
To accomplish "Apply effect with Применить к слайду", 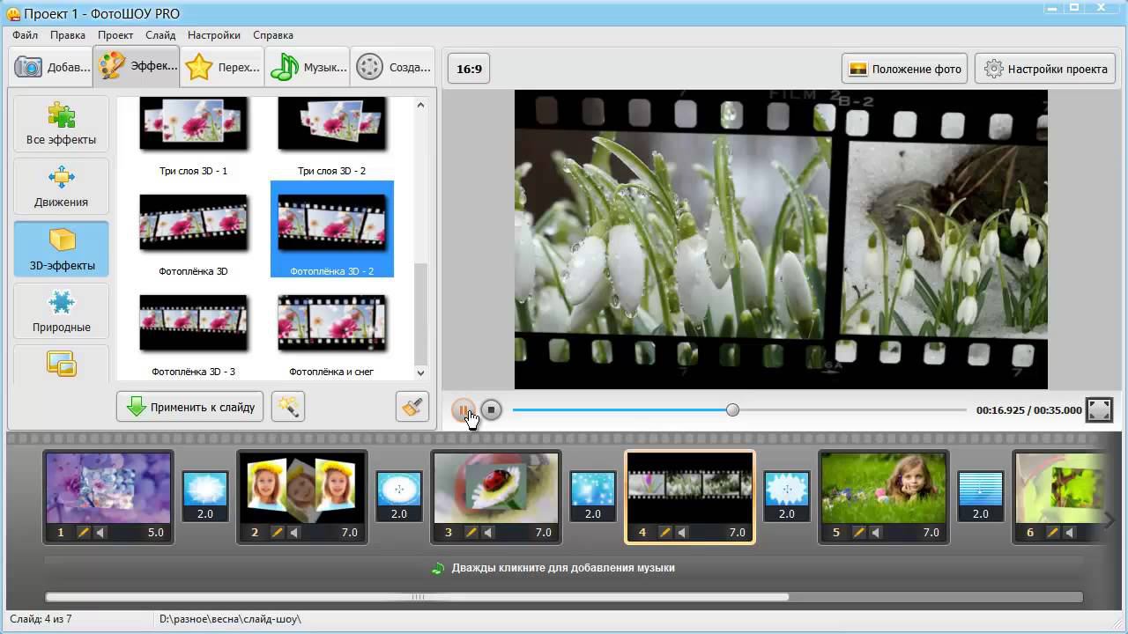I will 189,407.
